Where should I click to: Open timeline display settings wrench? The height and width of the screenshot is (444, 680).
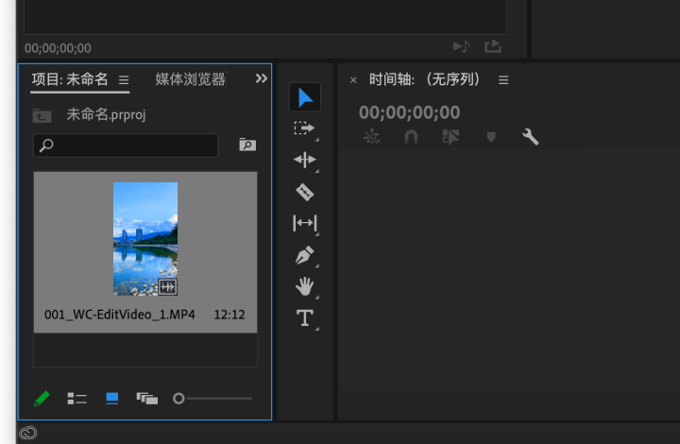pos(530,137)
